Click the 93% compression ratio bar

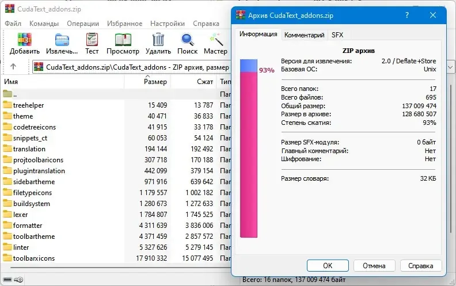(249, 148)
